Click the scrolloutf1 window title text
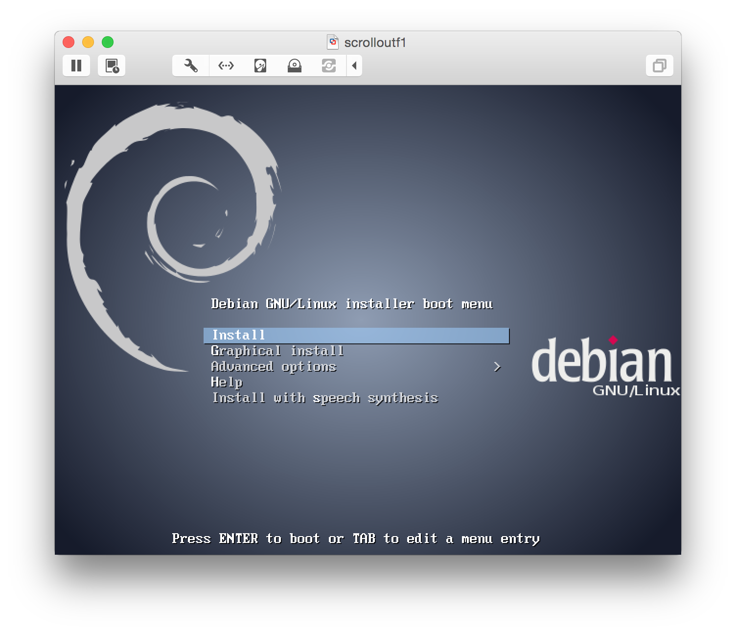This screenshot has height=633, width=736. click(375, 43)
